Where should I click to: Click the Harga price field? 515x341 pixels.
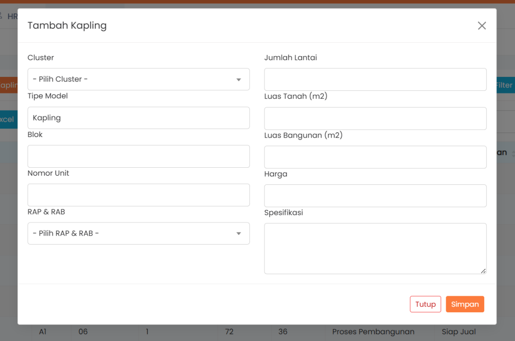click(375, 196)
